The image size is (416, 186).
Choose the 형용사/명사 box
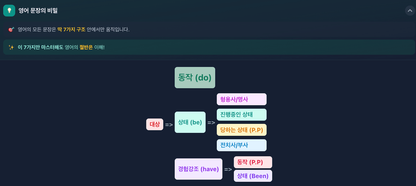coord(241,99)
